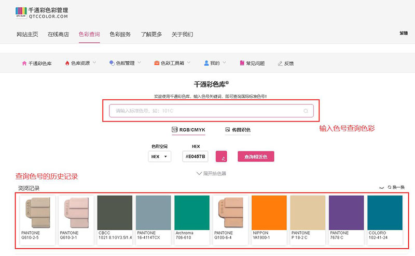Open the HEX color space combo box

160,156
